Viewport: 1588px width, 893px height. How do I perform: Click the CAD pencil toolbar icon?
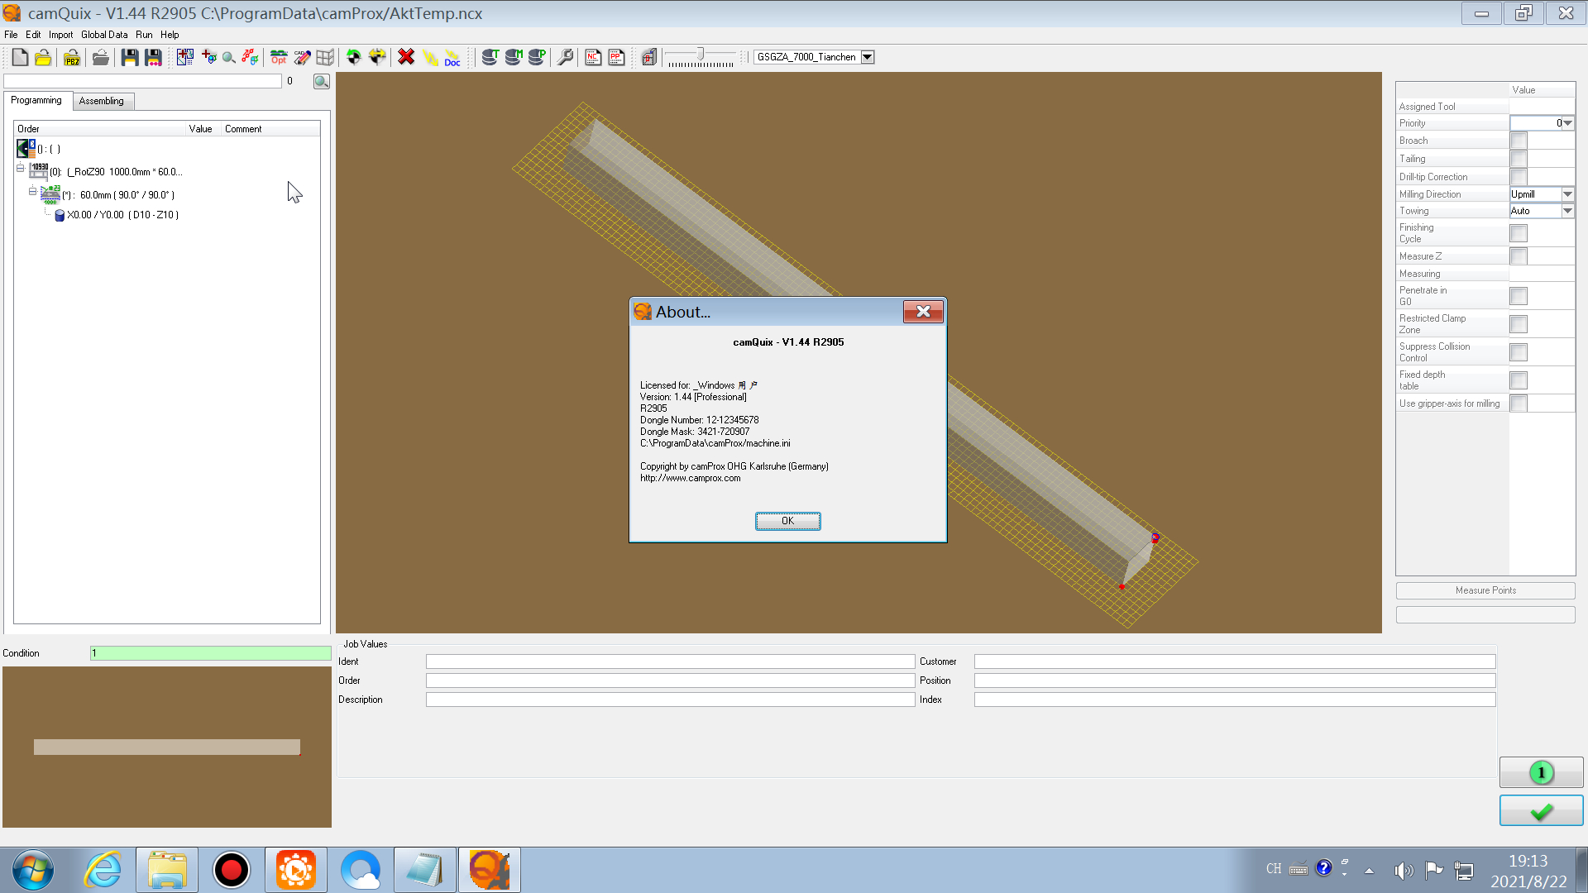click(x=302, y=57)
